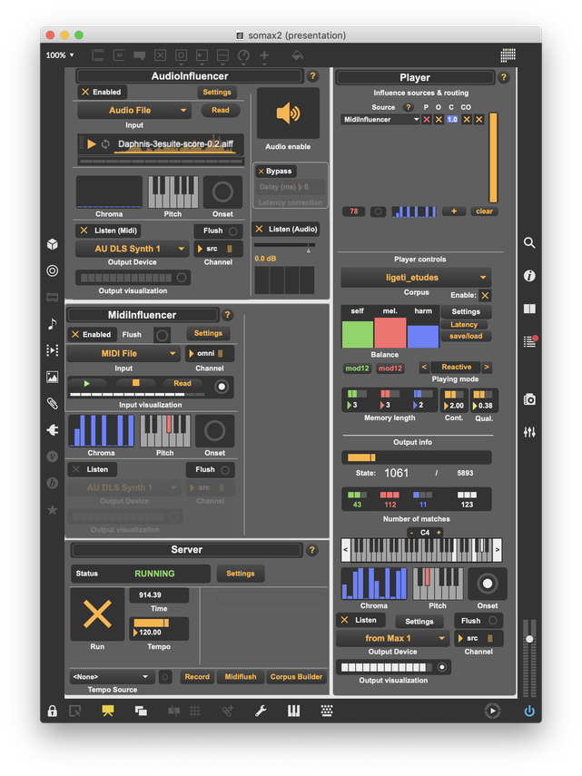The height and width of the screenshot is (776, 582).
Task: Toggle Listen (Audio) checkbox
Action: pyautogui.click(x=259, y=229)
